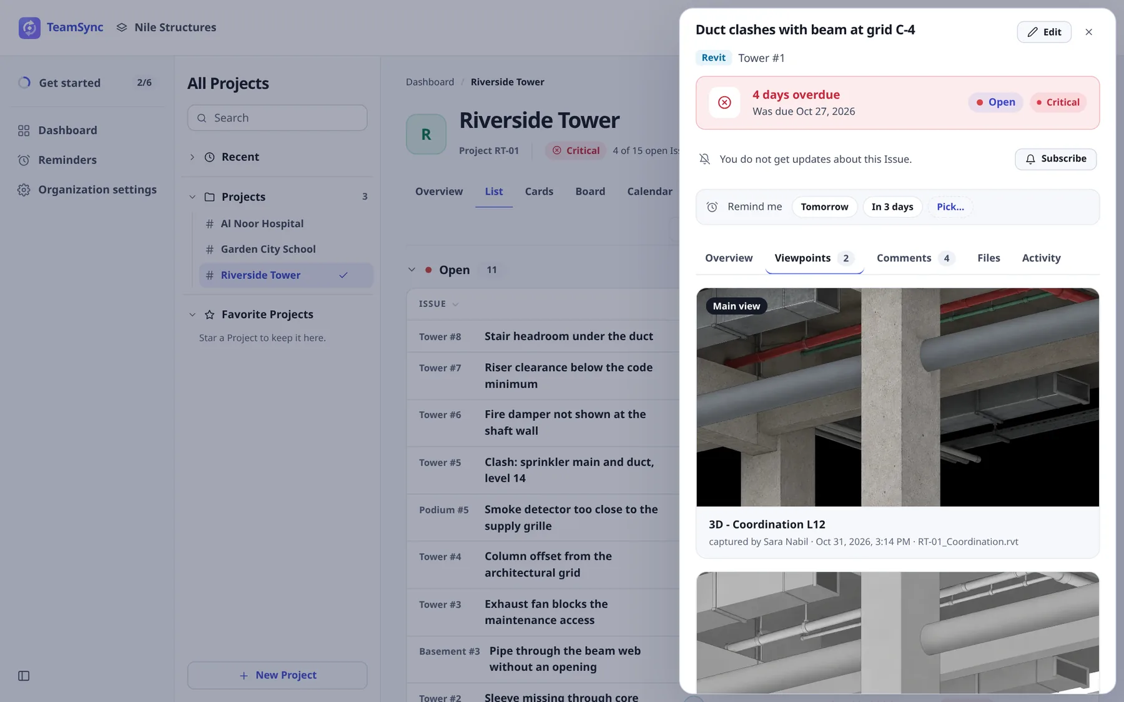
Task: Open the Files tab
Action: point(988,258)
